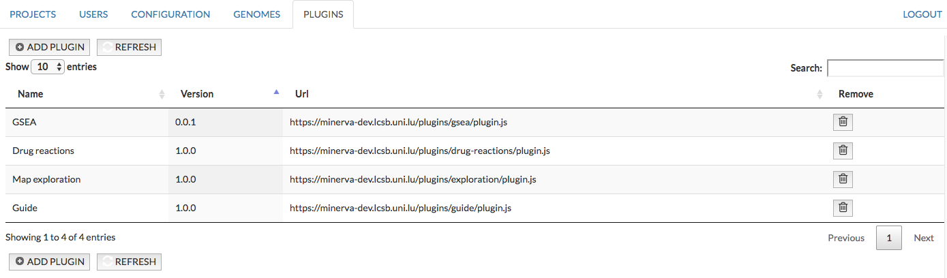Click trash icon for Map exploration plugin
This screenshot has height=278, width=947.
point(843,179)
